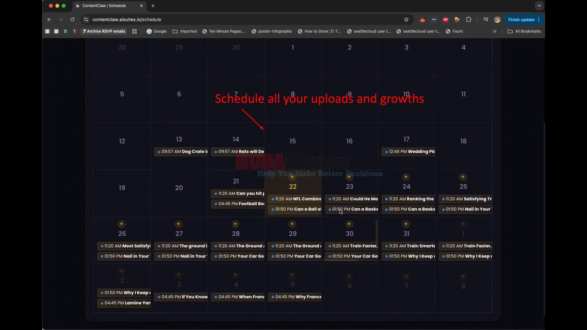This screenshot has width=587, height=330.
Task: Add a post on the 24th with the plus icon
Action: point(406,177)
